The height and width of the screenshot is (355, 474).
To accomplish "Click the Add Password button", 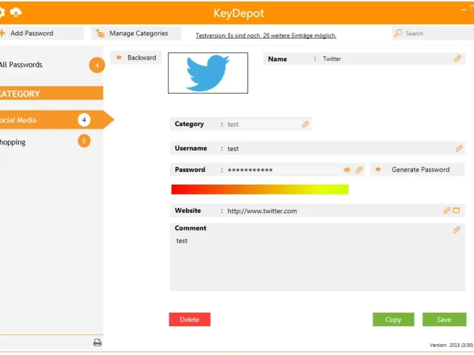I will (x=41, y=33).
